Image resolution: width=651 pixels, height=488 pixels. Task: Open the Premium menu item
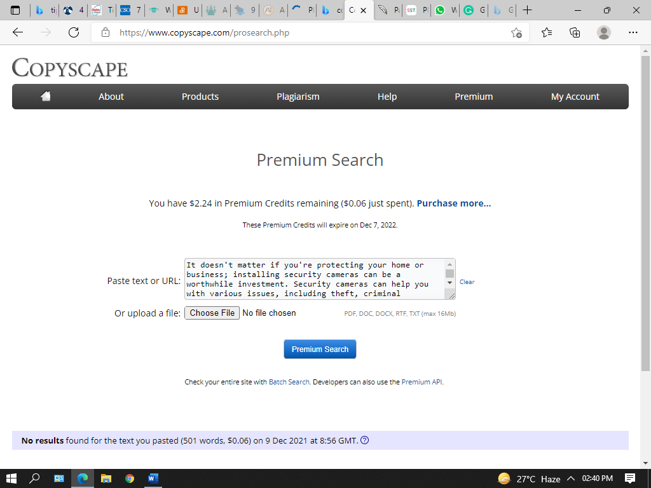pos(474,97)
